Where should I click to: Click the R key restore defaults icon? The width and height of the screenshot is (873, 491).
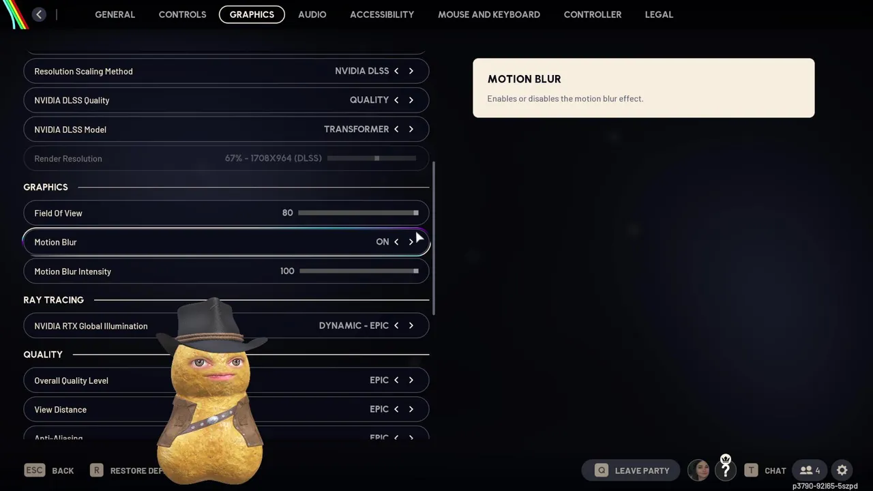point(97,470)
